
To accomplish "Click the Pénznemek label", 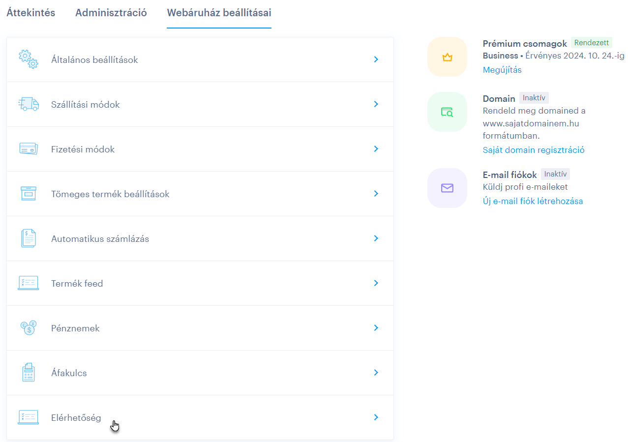I will coord(75,328).
